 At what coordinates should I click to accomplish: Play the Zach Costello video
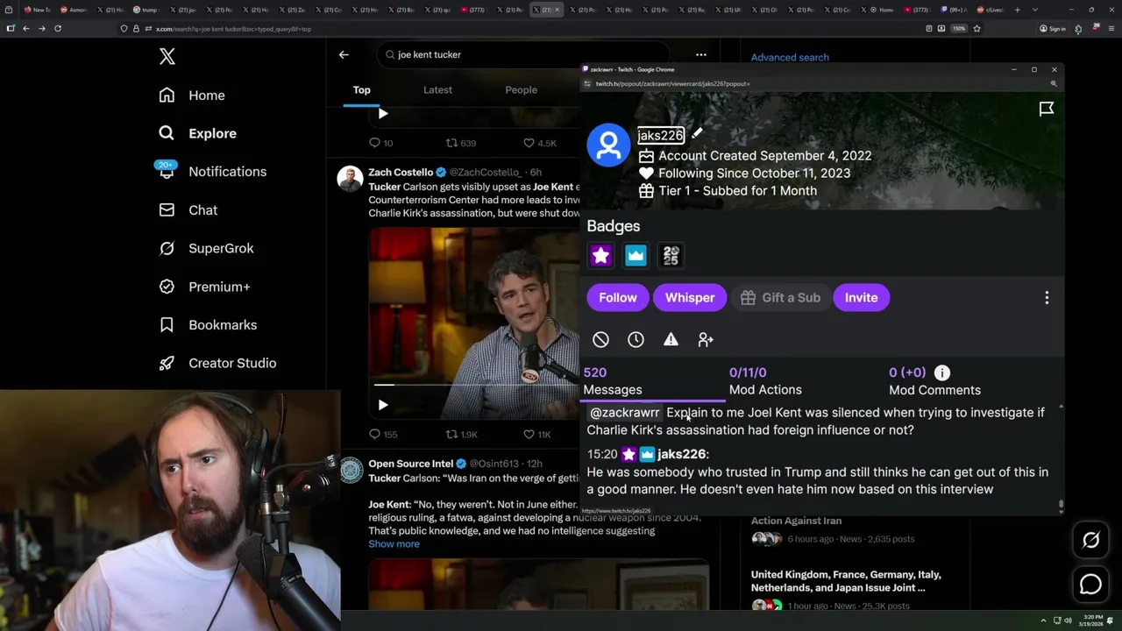click(x=383, y=405)
